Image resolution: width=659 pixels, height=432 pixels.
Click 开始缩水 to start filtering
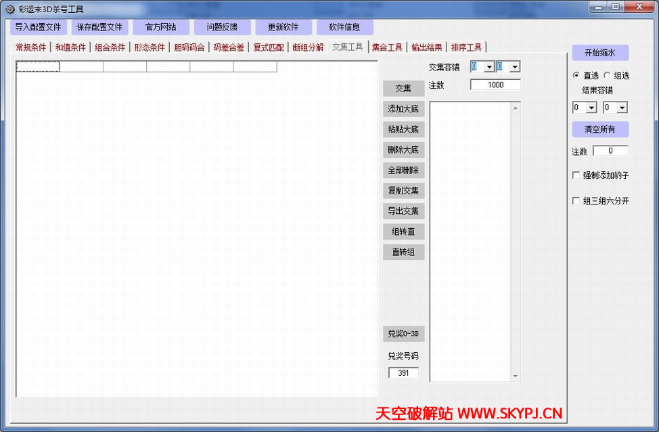click(600, 53)
